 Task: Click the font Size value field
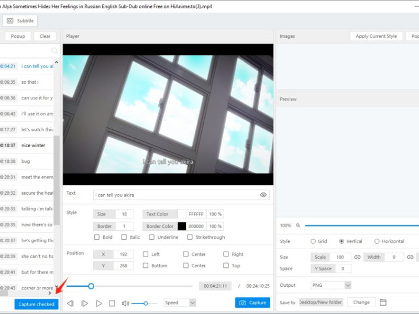(124, 214)
